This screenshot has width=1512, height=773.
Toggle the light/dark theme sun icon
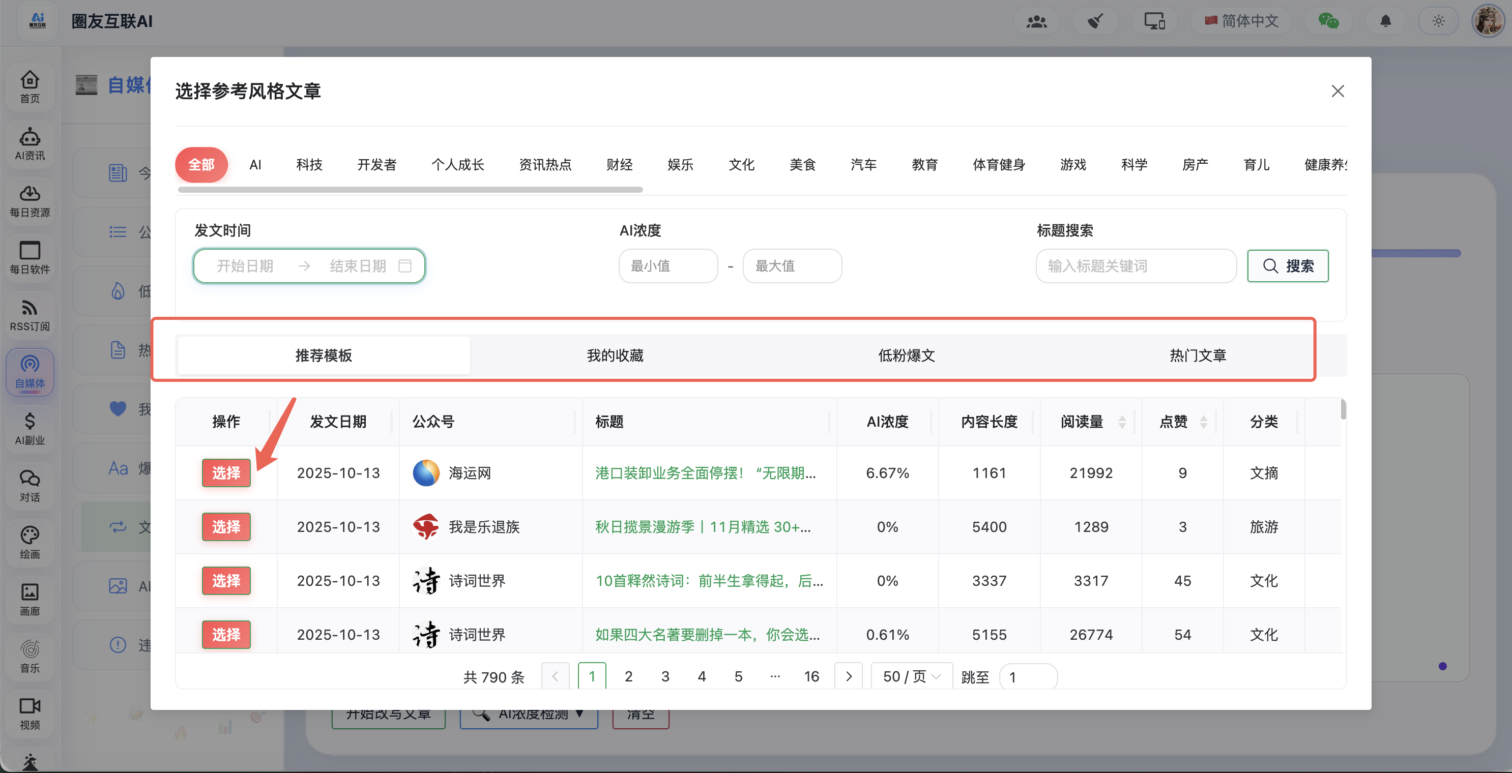tap(1438, 22)
